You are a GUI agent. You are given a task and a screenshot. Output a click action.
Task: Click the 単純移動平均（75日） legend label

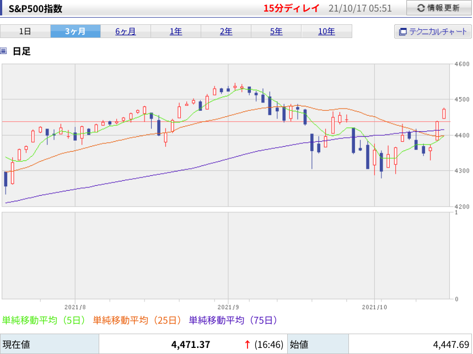point(233,320)
